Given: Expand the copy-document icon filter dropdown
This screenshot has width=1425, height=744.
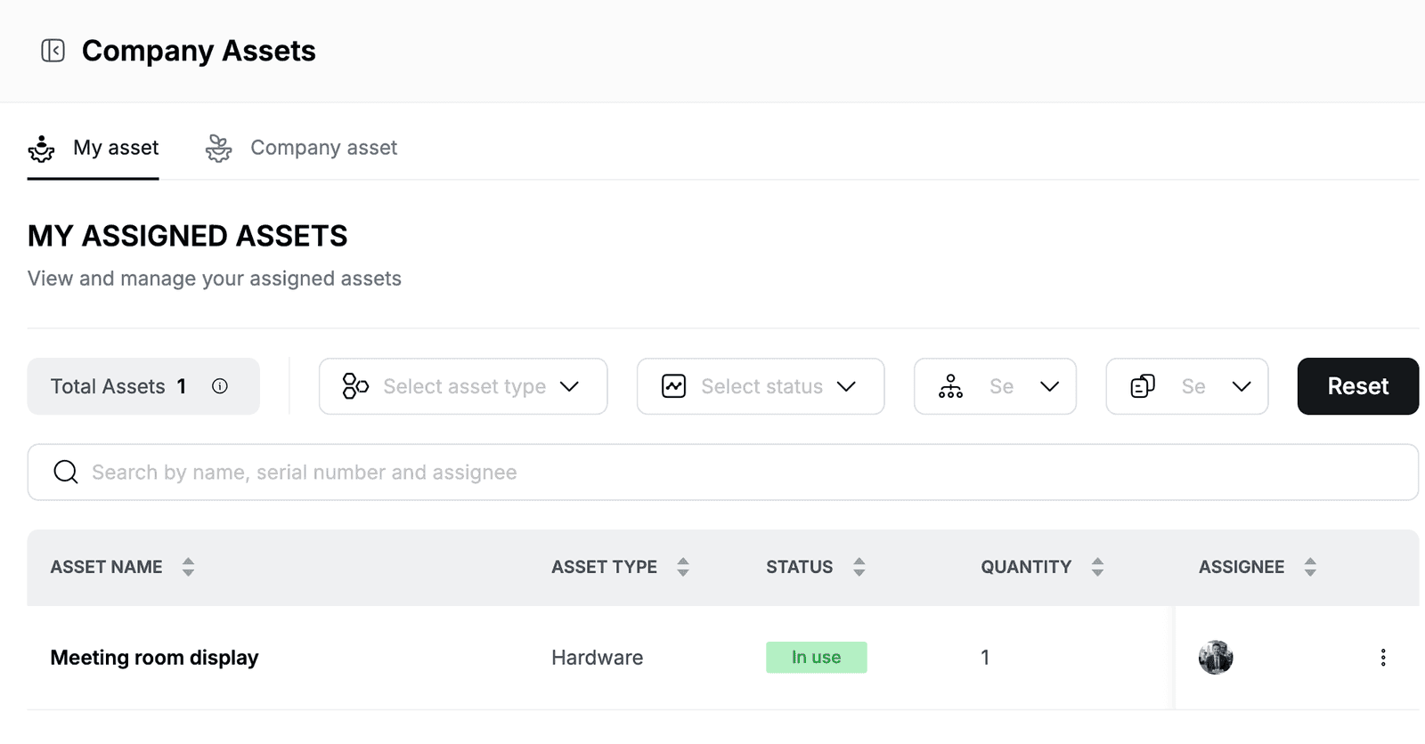Looking at the screenshot, I should (x=1187, y=386).
